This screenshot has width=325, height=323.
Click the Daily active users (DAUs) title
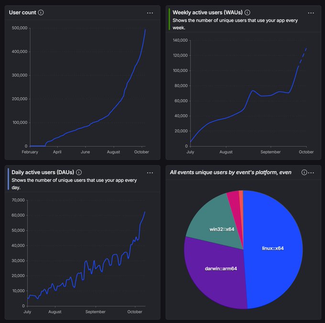tap(43, 172)
